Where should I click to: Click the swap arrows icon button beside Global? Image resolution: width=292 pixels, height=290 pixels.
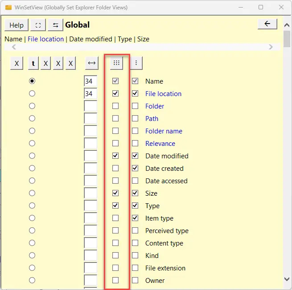point(55,25)
